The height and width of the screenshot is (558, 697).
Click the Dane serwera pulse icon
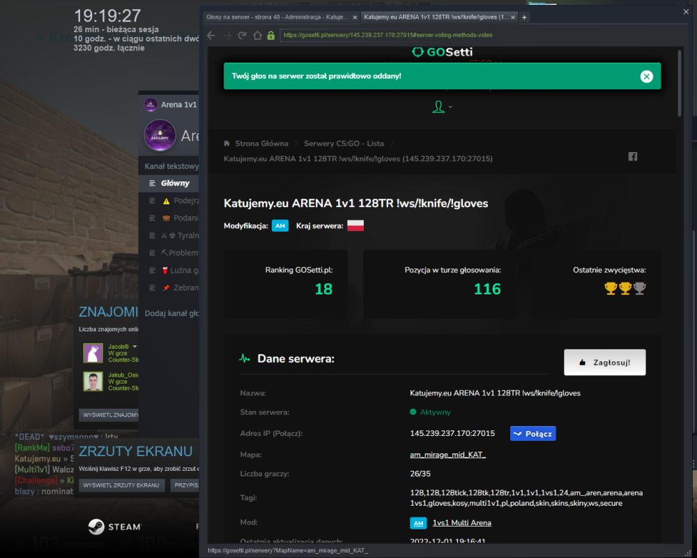(245, 359)
